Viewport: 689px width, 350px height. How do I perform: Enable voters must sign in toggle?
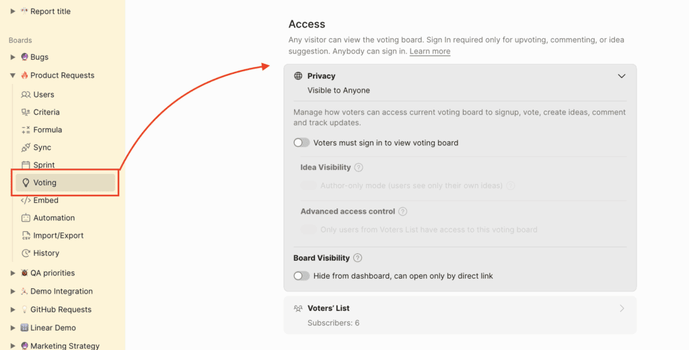click(301, 143)
